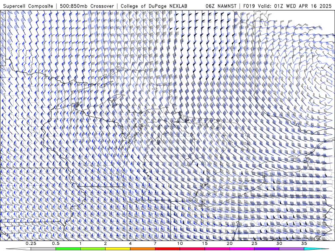Pick the crimson color bar segment from 10 to 15

[192, 249]
